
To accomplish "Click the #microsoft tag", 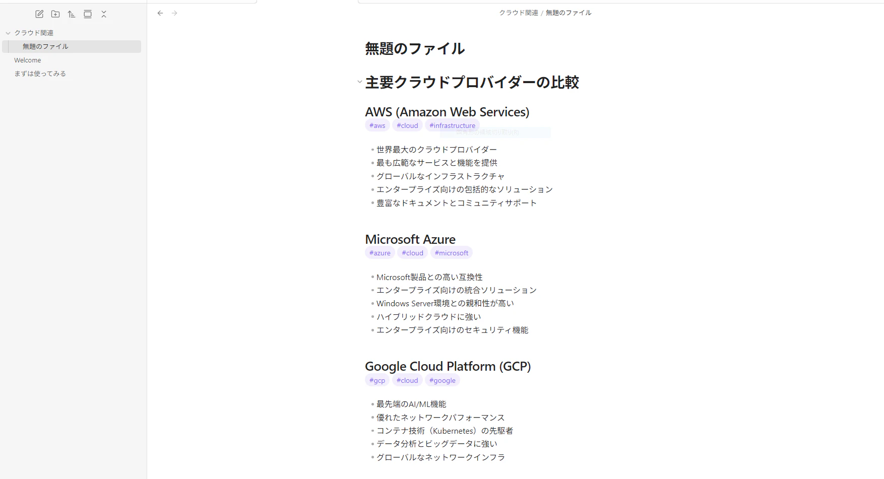I will pyautogui.click(x=452, y=253).
